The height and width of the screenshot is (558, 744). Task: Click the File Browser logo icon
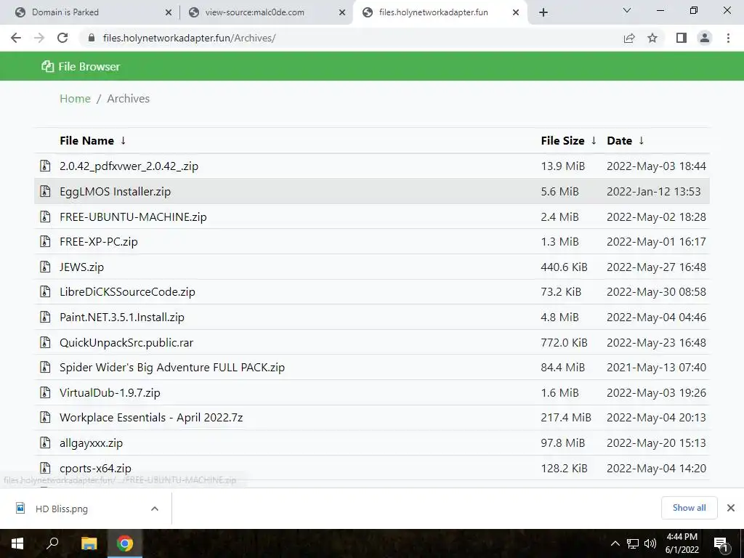click(47, 66)
